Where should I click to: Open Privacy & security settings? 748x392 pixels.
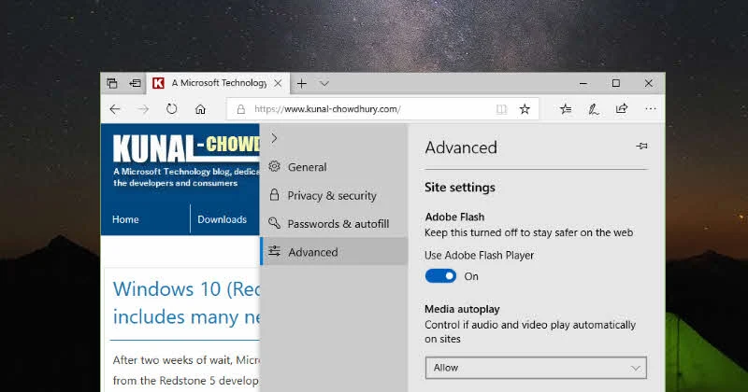tap(334, 195)
